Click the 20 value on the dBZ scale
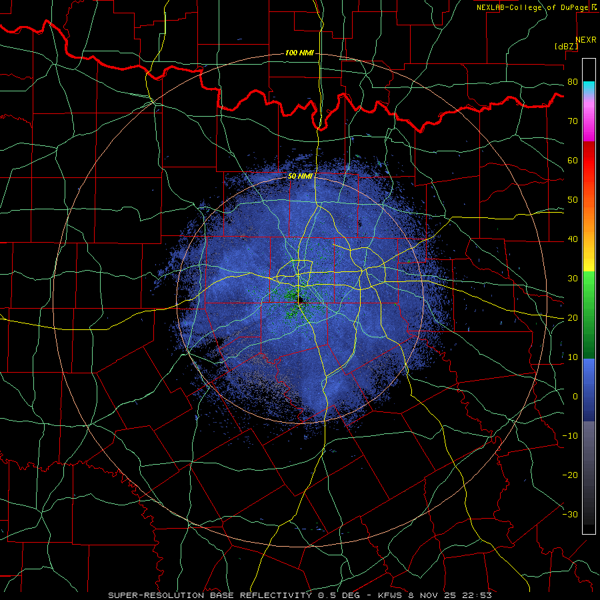 [x=573, y=318]
